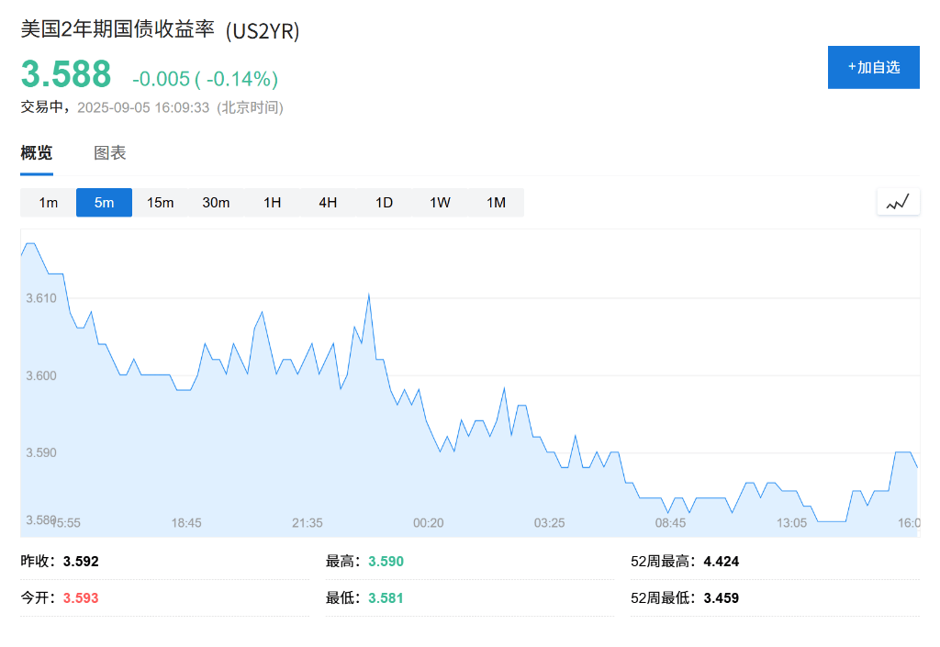Select the 15m timeframe option
The width and height of the screenshot is (940, 647).
(160, 202)
